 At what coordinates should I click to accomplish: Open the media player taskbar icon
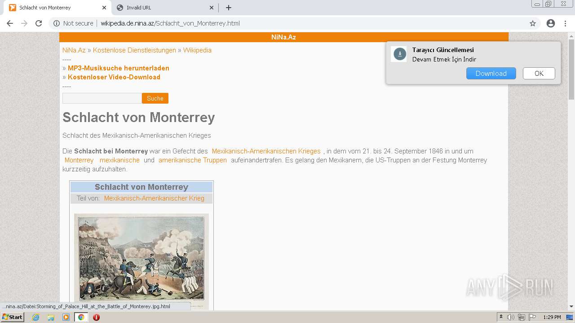tap(66, 317)
